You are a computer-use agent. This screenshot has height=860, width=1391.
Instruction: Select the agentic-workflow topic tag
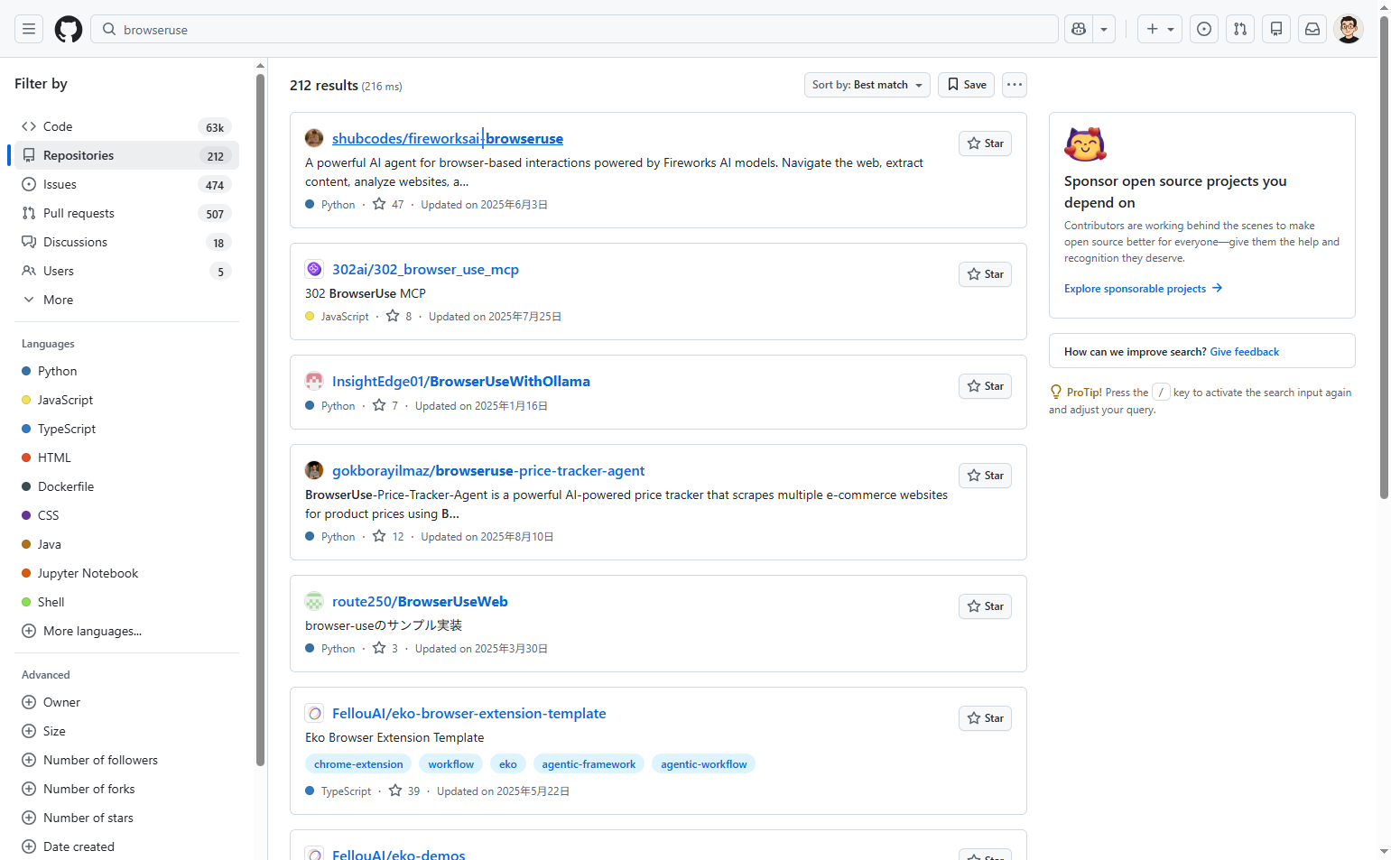pyautogui.click(x=704, y=764)
